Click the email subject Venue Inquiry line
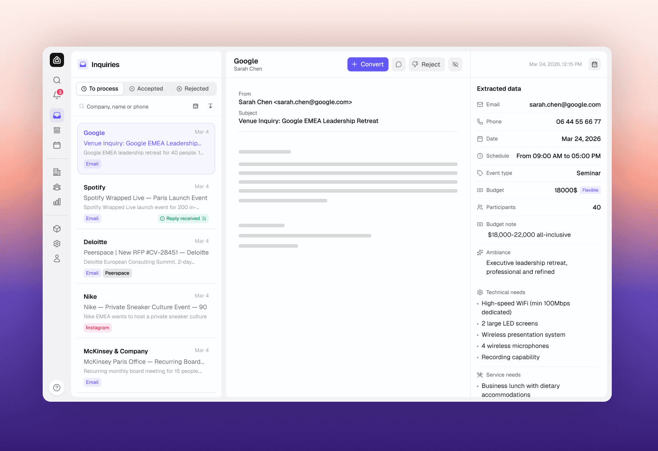 309,121
